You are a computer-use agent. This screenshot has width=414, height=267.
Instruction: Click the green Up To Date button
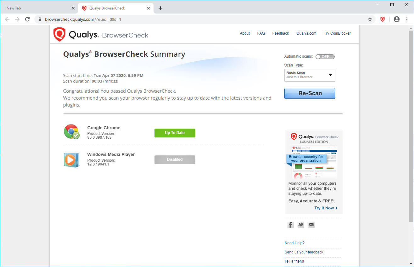(x=175, y=133)
